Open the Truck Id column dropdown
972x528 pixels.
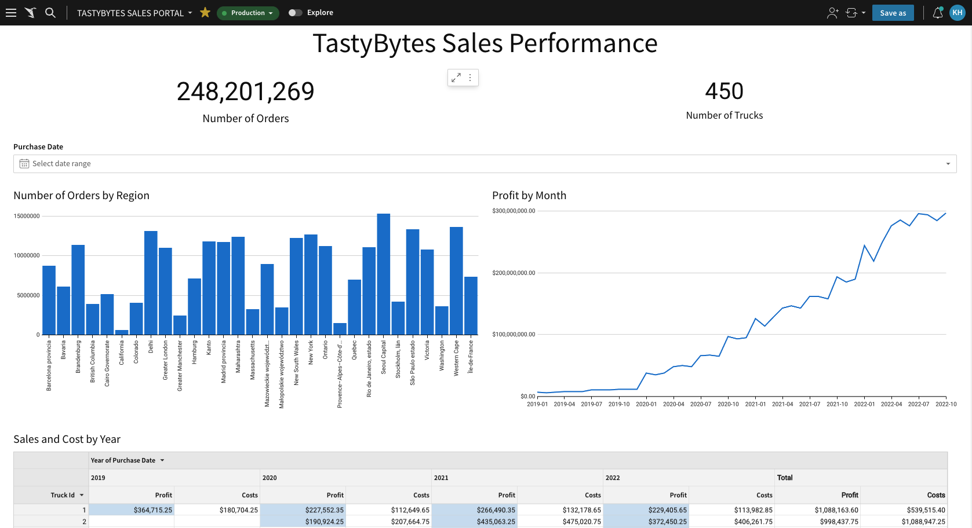(x=82, y=495)
